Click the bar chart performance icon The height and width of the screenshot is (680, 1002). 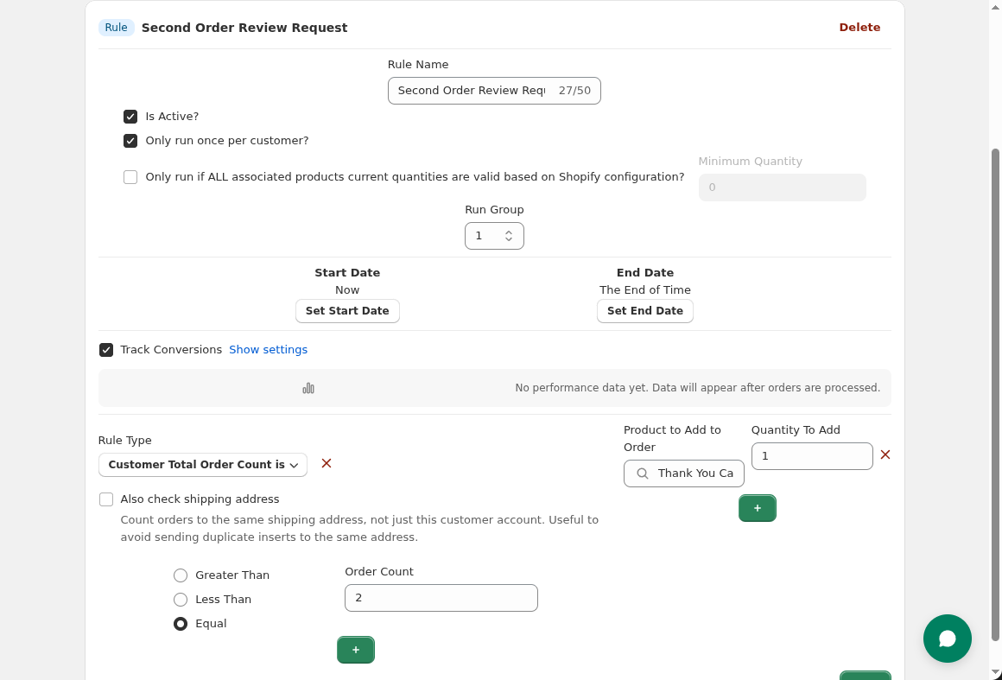[x=308, y=388]
